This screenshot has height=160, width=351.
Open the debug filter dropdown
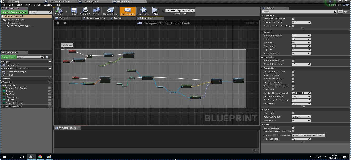pyautogui.click(x=180, y=11)
